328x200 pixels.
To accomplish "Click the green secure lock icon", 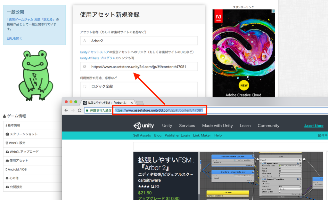I will [87, 110].
